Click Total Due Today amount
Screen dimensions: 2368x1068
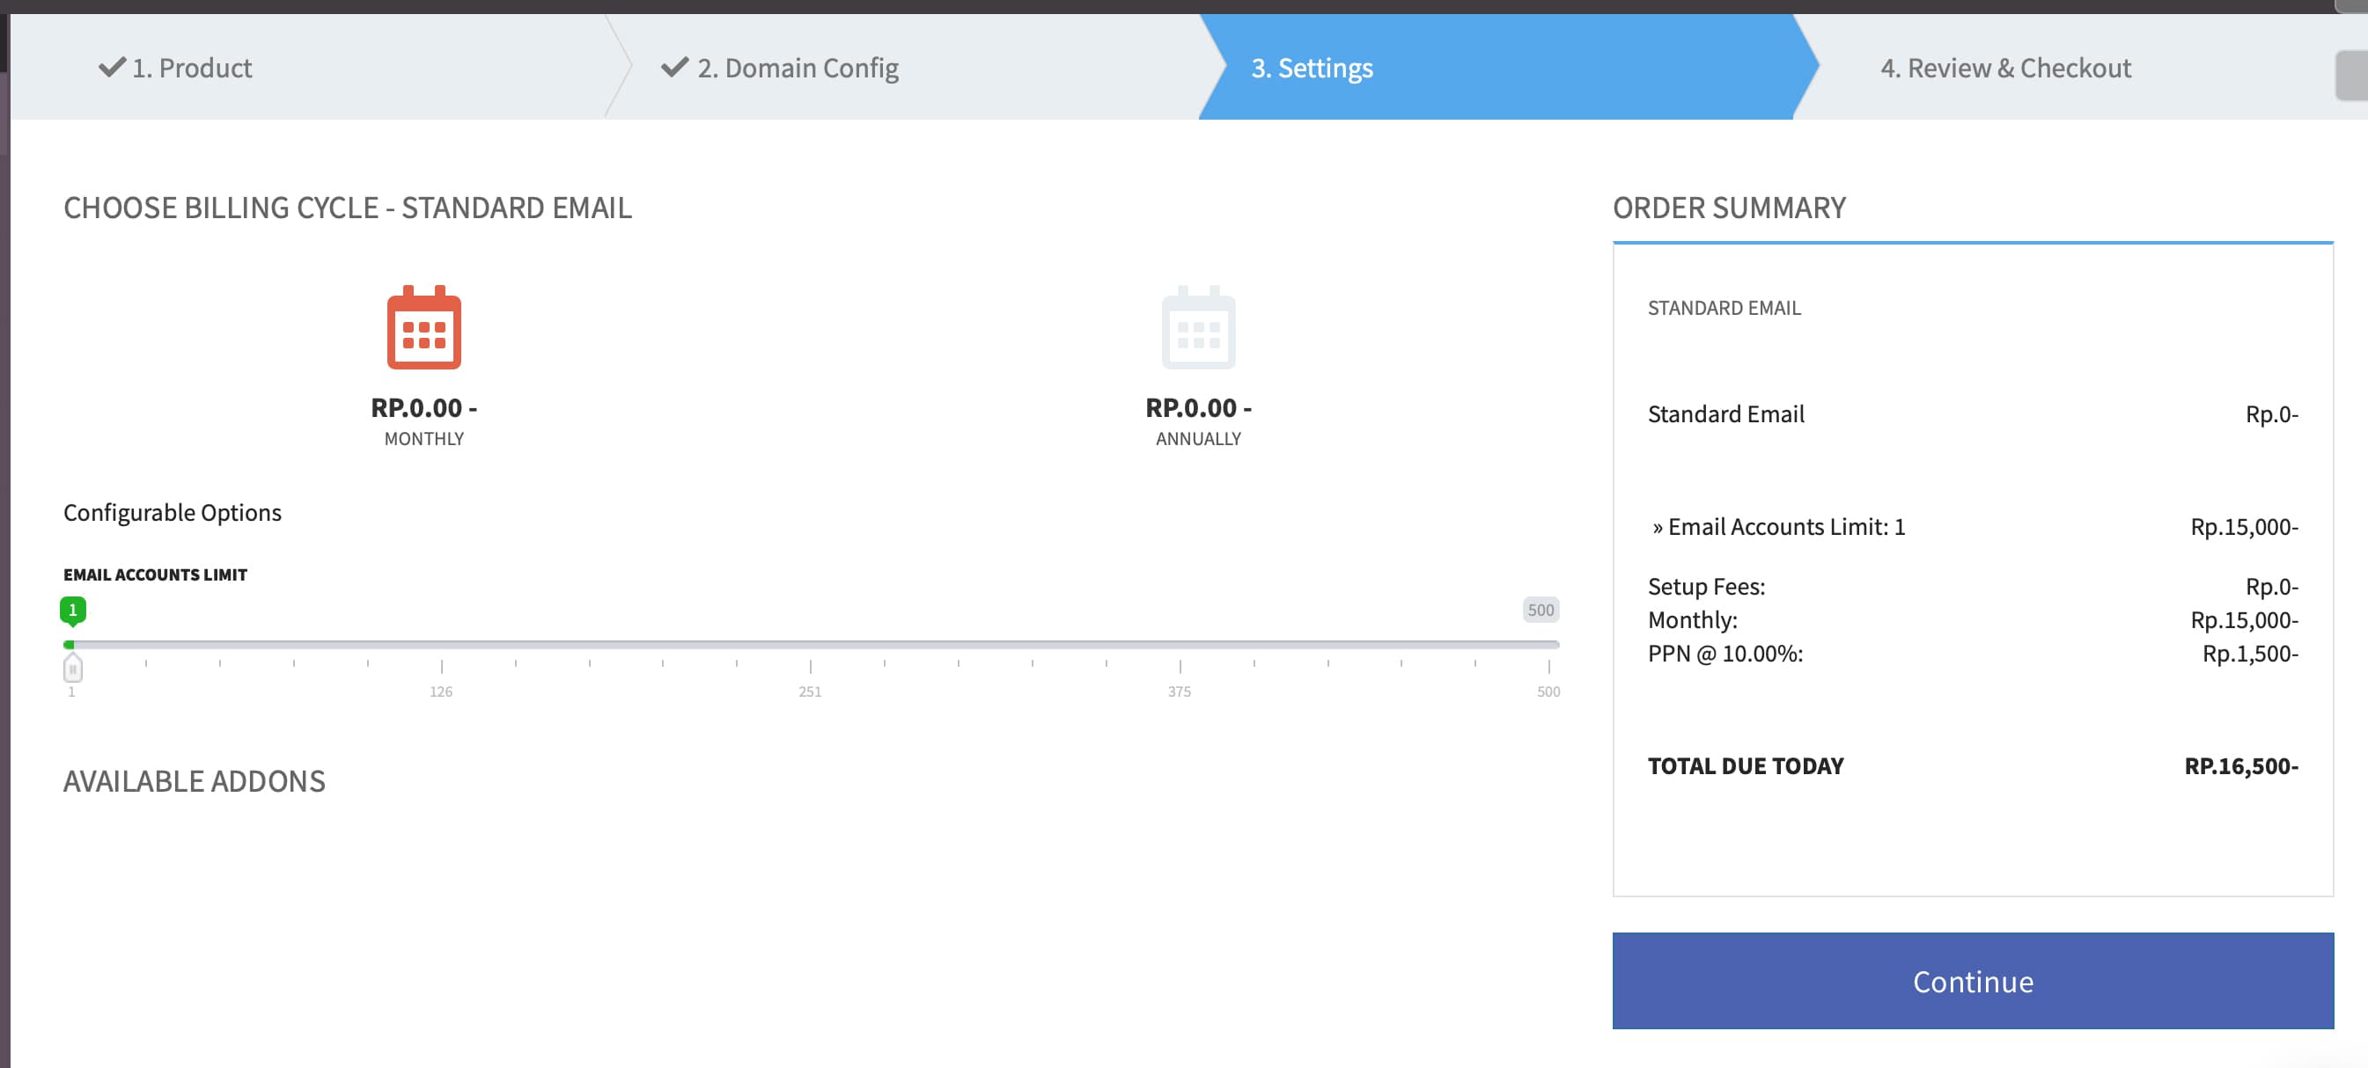pos(2240,766)
